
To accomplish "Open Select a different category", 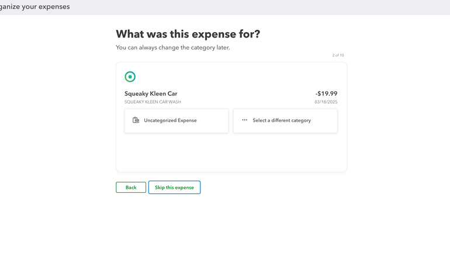I will point(285,121).
